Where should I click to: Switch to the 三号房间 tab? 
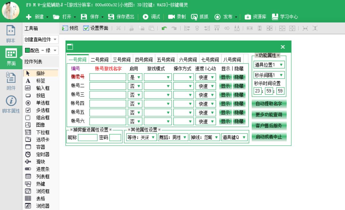[121, 60]
